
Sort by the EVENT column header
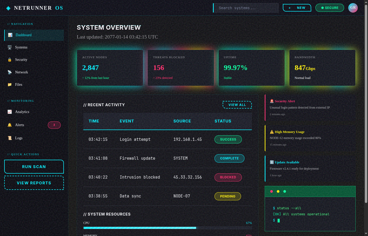coord(127,121)
